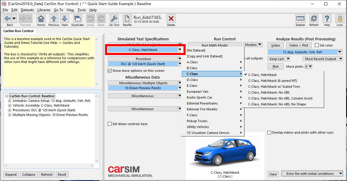Go to Previous dataset icon
This screenshot has width=347, height=181.
point(54,19)
